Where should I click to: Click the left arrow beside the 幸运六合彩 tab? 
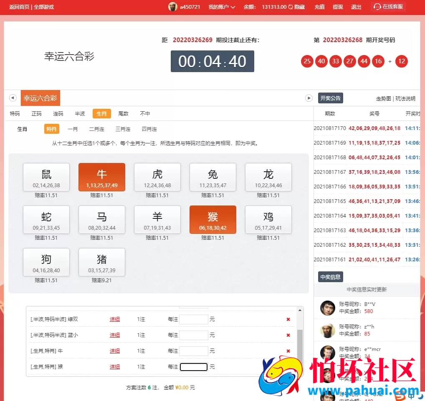click(13, 98)
